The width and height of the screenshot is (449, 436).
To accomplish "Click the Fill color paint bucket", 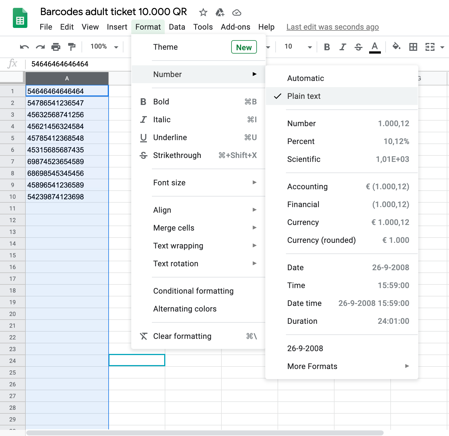I will (x=396, y=46).
